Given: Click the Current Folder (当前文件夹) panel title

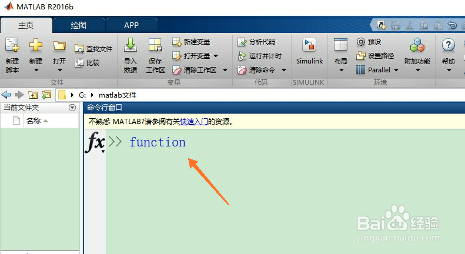Looking at the screenshot, I should [x=21, y=108].
